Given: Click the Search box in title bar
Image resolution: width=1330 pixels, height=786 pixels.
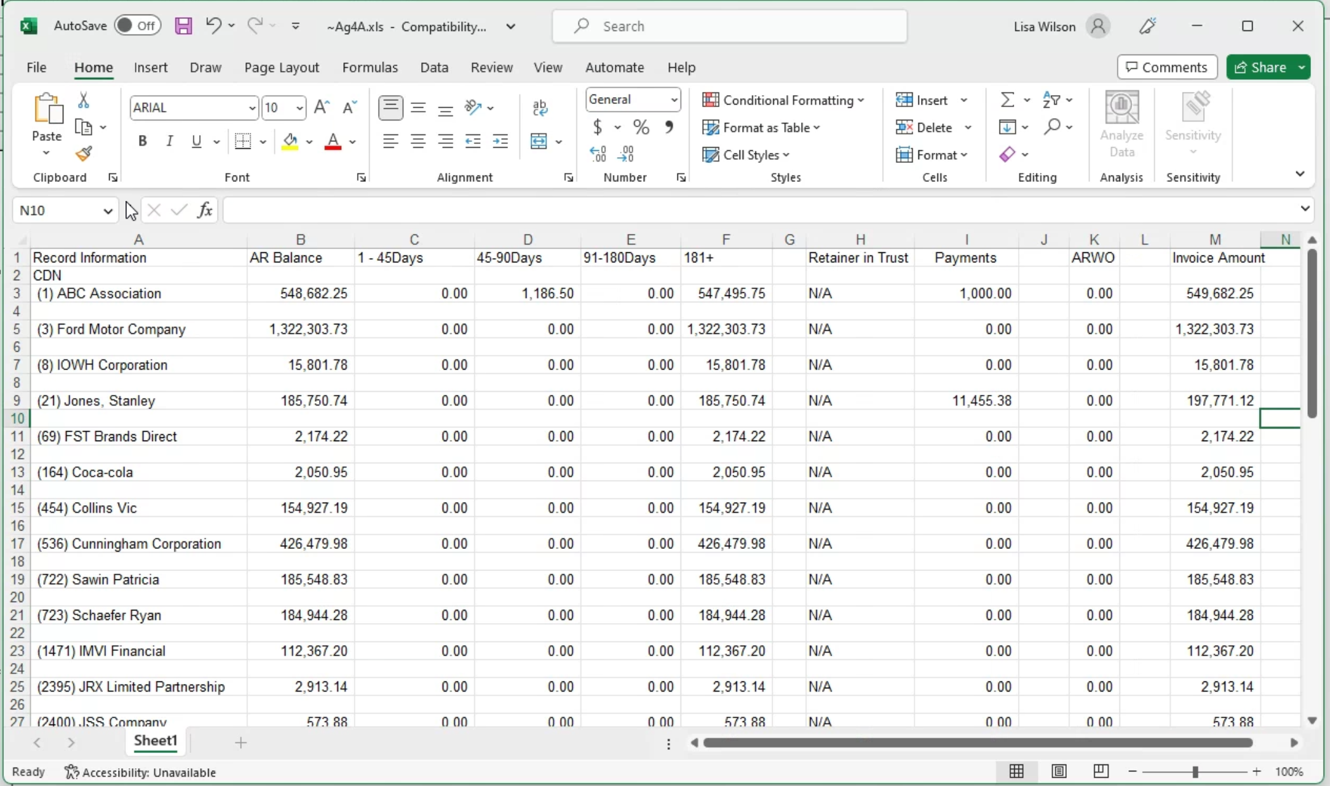Looking at the screenshot, I should [x=729, y=26].
